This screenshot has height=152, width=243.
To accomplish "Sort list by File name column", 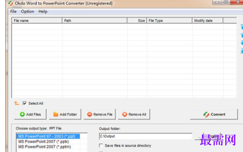I will (37, 20).
